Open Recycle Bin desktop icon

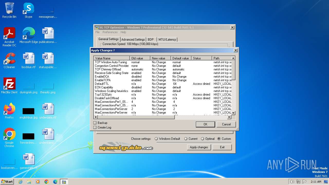click(9, 10)
